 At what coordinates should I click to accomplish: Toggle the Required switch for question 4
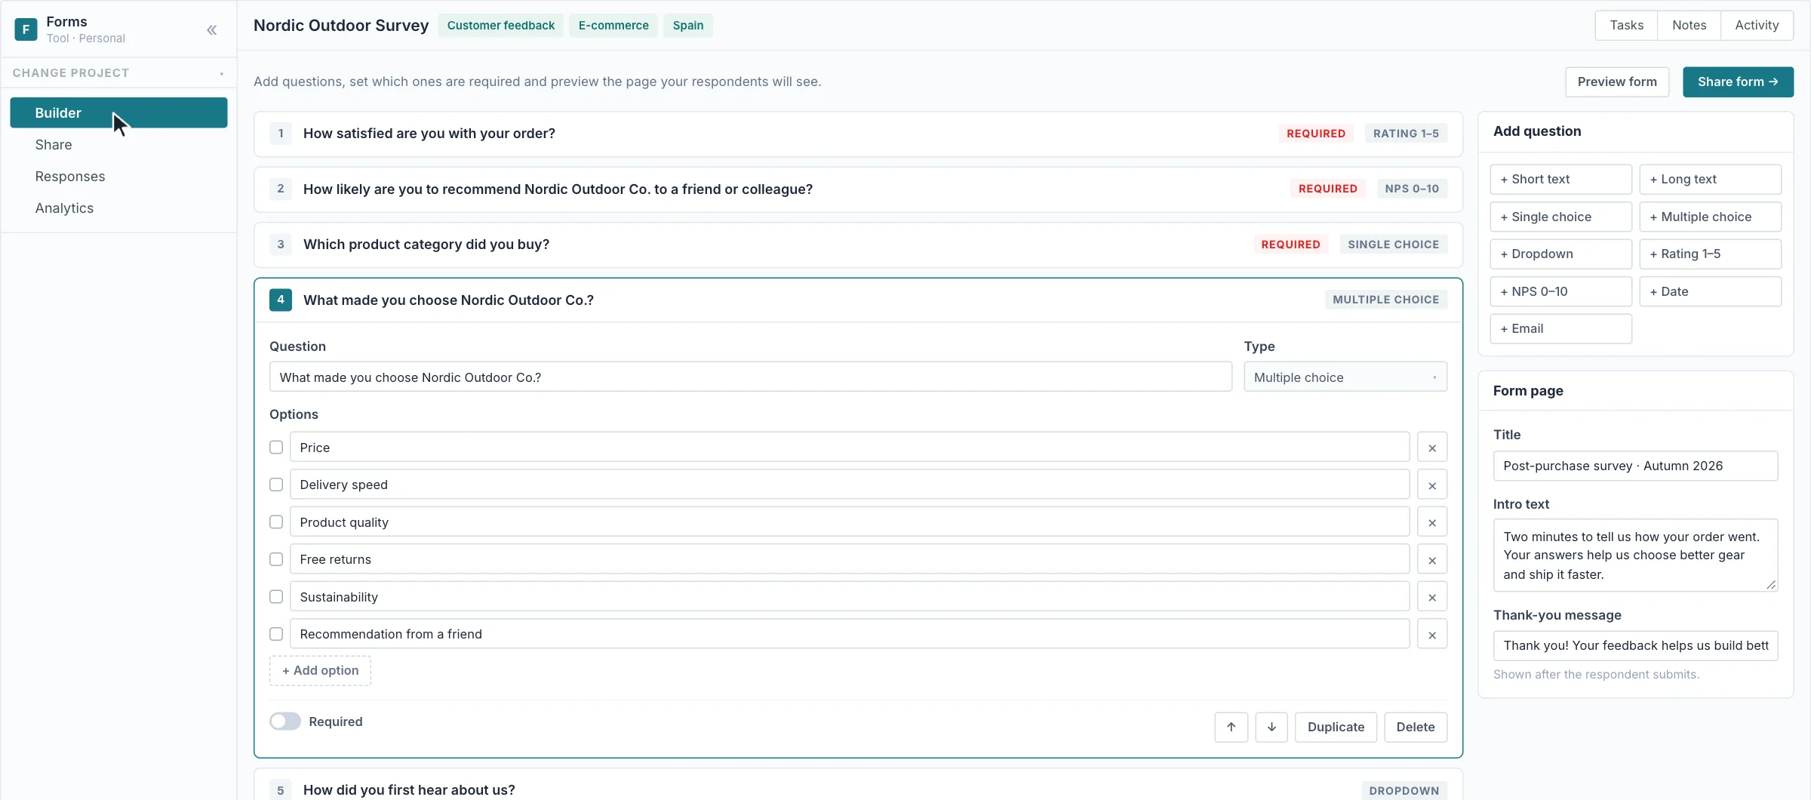(x=285, y=722)
